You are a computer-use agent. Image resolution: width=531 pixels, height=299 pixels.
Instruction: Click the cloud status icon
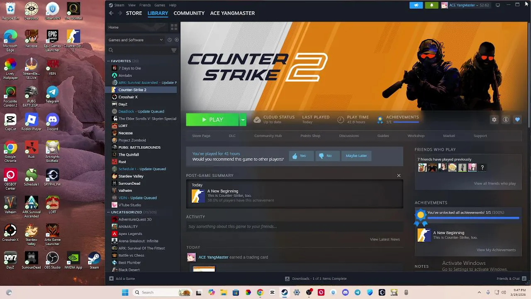(257, 120)
